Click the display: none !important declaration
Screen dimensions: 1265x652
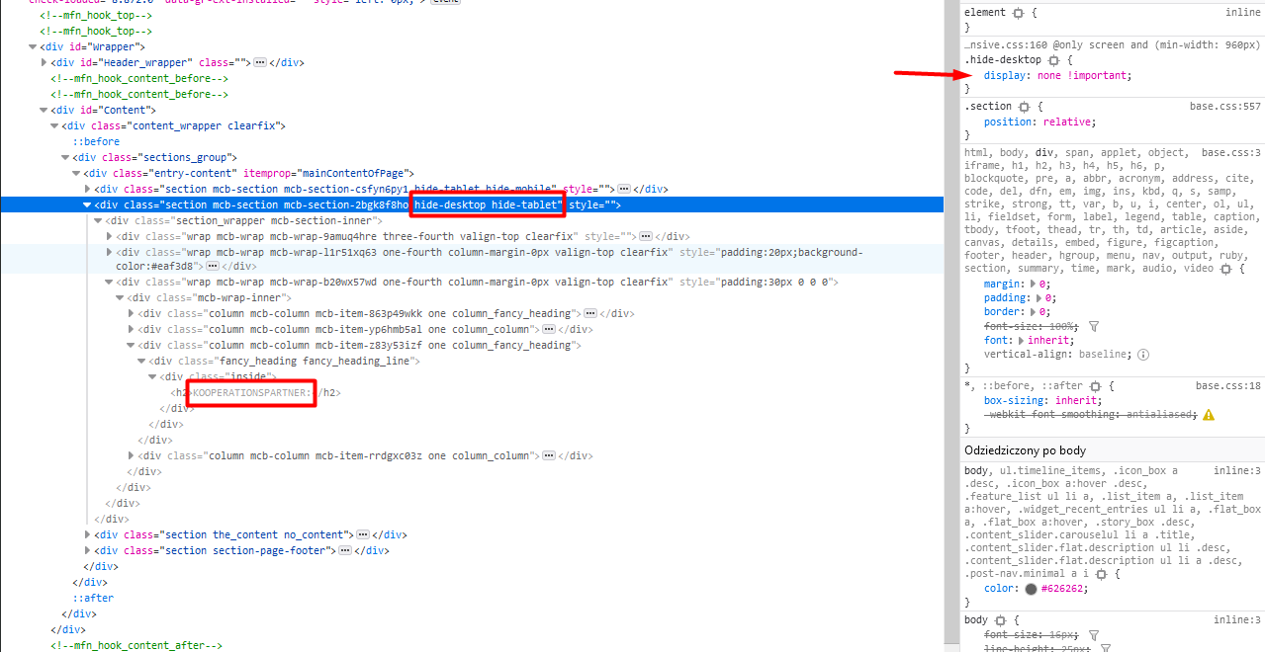point(1057,75)
